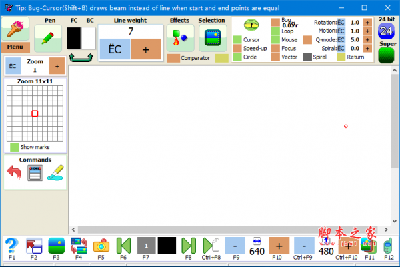Screen dimensions: 400x267
Task: Toggle the Bug option
Action: (x=275, y=22)
